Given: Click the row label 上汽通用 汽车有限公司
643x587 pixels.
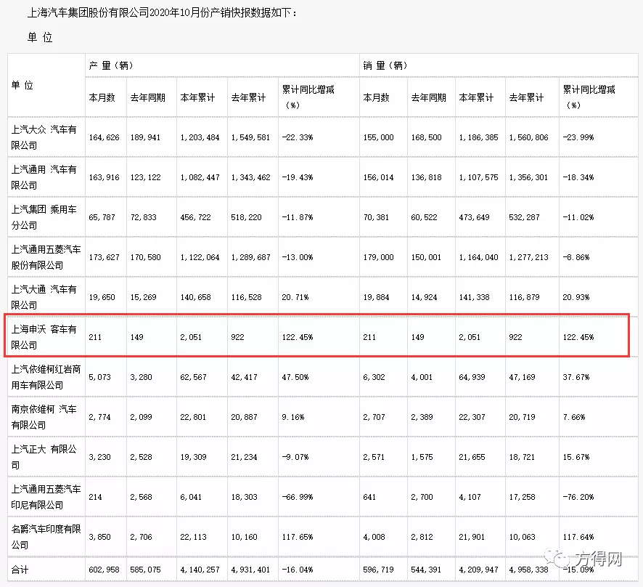Looking at the screenshot, I should click(x=44, y=177).
